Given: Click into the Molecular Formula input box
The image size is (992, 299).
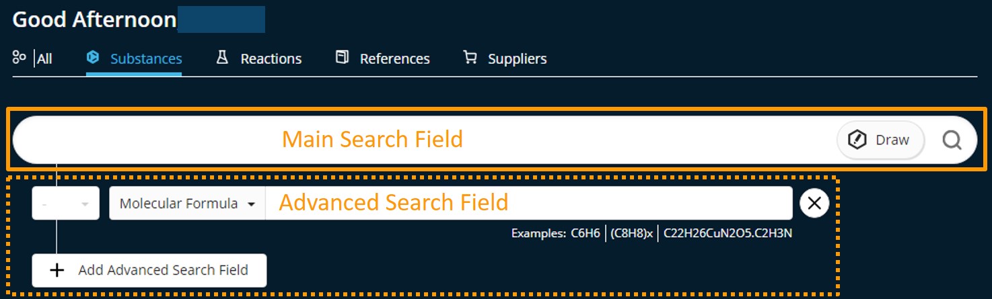Looking at the screenshot, I should [528, 203].
